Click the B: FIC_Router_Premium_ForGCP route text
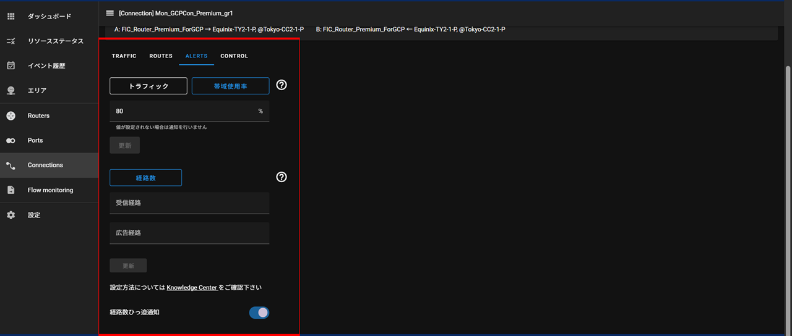The width and height of the screenshot is (792, 336). click(410, 29)
